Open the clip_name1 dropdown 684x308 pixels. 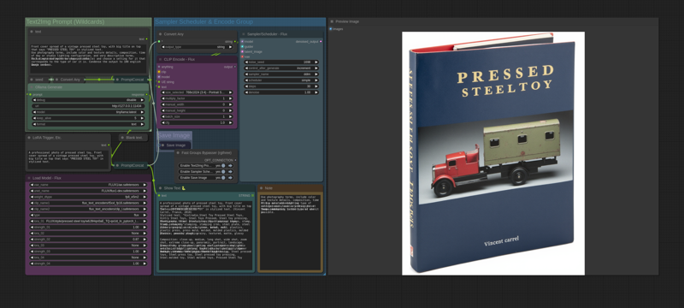(x=89, y=203)
